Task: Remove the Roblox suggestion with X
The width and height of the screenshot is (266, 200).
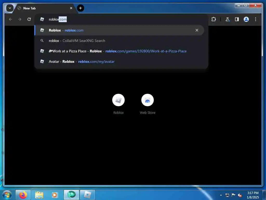Action: pyautogui.click(x=197, y=30)
